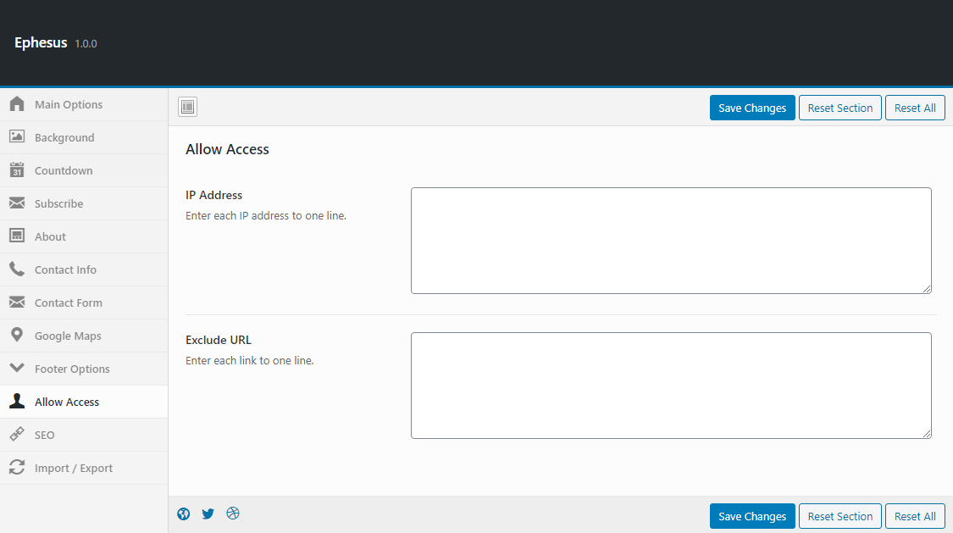Expand the Footer Options section
The height and width of the screenshot is (533, 953).
click(72, 369)
